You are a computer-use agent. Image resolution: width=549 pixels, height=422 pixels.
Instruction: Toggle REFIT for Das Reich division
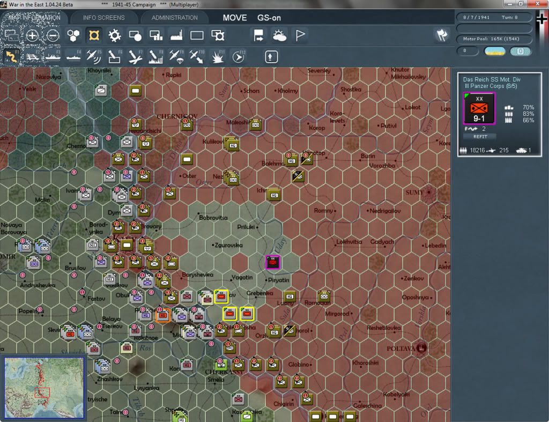coord(480,137)
